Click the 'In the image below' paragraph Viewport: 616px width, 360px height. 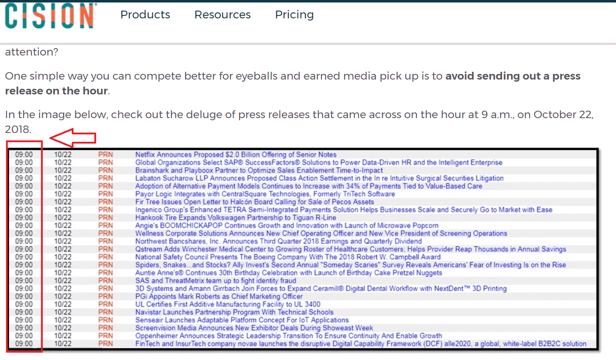(x=299, y=122)
